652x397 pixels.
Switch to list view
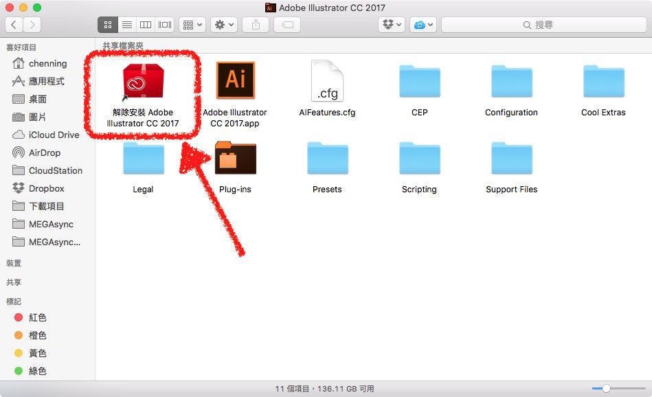tap(127, 25)
